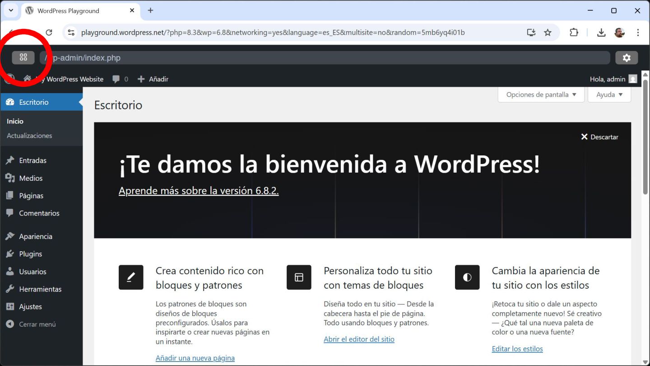
Task: Click the Ajustes settings icon in sidebar
Action: pyautogui.click(x=10, y=307)
